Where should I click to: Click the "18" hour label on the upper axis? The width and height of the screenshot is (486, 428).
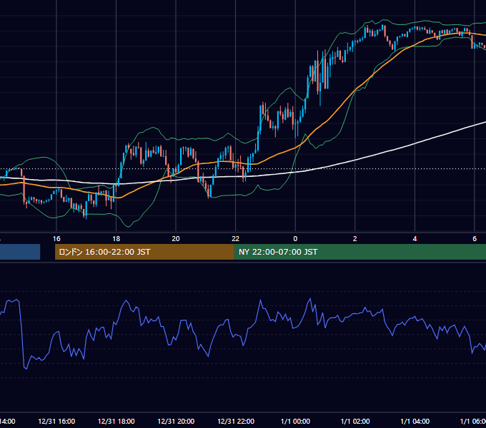pyautogui.click(x=116, y=239)
